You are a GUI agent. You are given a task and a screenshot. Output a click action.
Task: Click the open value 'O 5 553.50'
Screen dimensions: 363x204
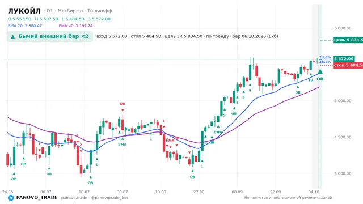[x=20, y=19]
